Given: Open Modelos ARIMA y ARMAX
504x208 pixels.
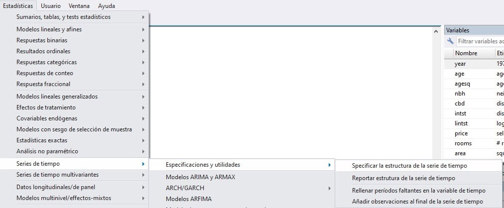Looking at the screenshot, I should click(x=200, y=177).
